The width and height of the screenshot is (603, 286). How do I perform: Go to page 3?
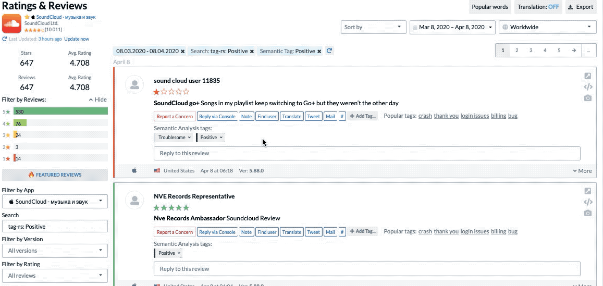(x=531, y=51)
